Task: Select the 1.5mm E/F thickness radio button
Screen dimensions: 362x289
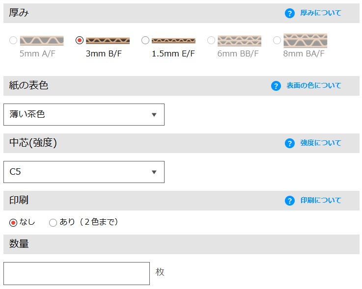Action: click(145, 40)
